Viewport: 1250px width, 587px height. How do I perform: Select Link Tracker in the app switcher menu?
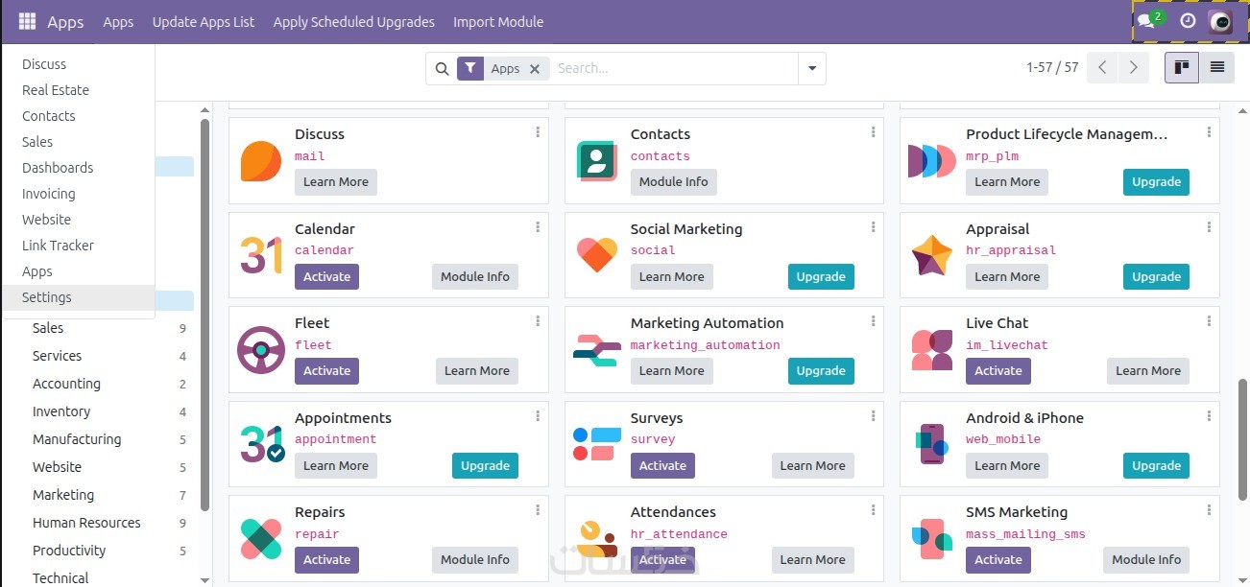[x=78, y=246]
